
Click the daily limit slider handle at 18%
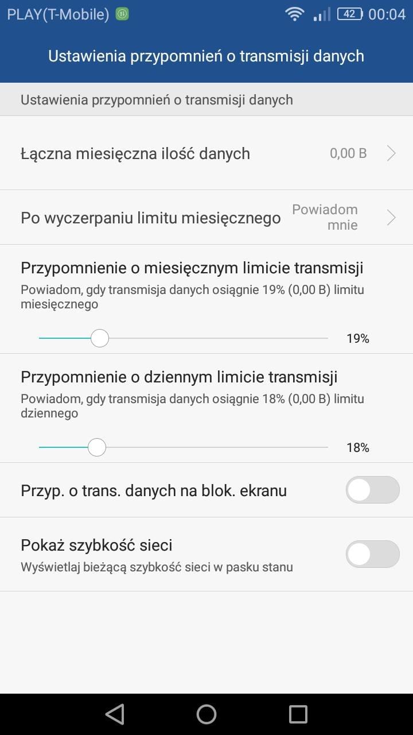point(97,447)
